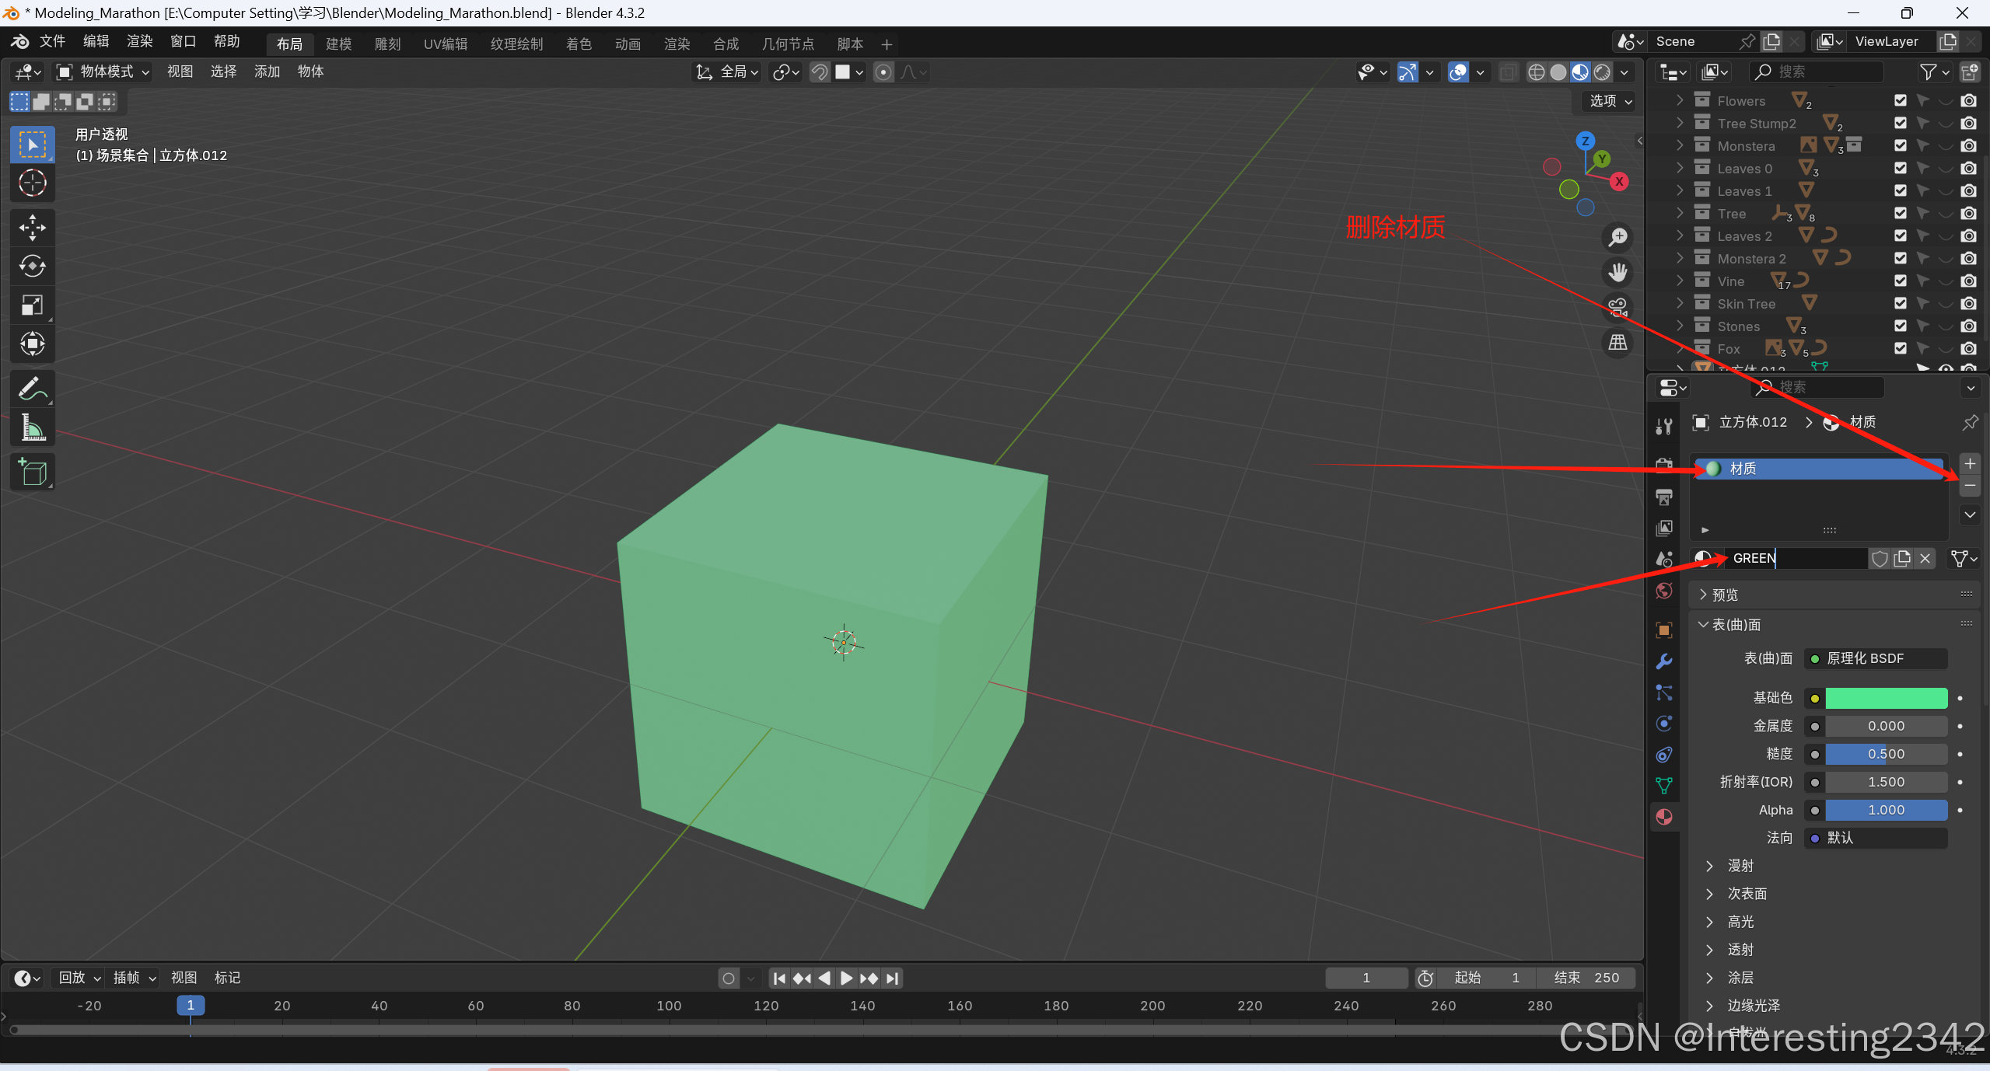
Task: Select the Measure ruler tool
Action: pyautogui.click(x=32, y=428)
